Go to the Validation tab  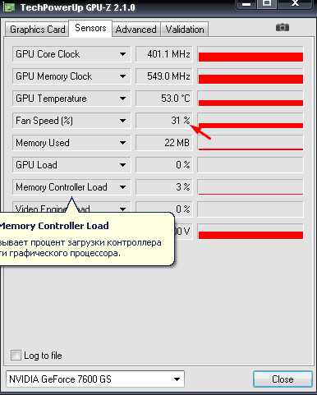coord(185,30)
